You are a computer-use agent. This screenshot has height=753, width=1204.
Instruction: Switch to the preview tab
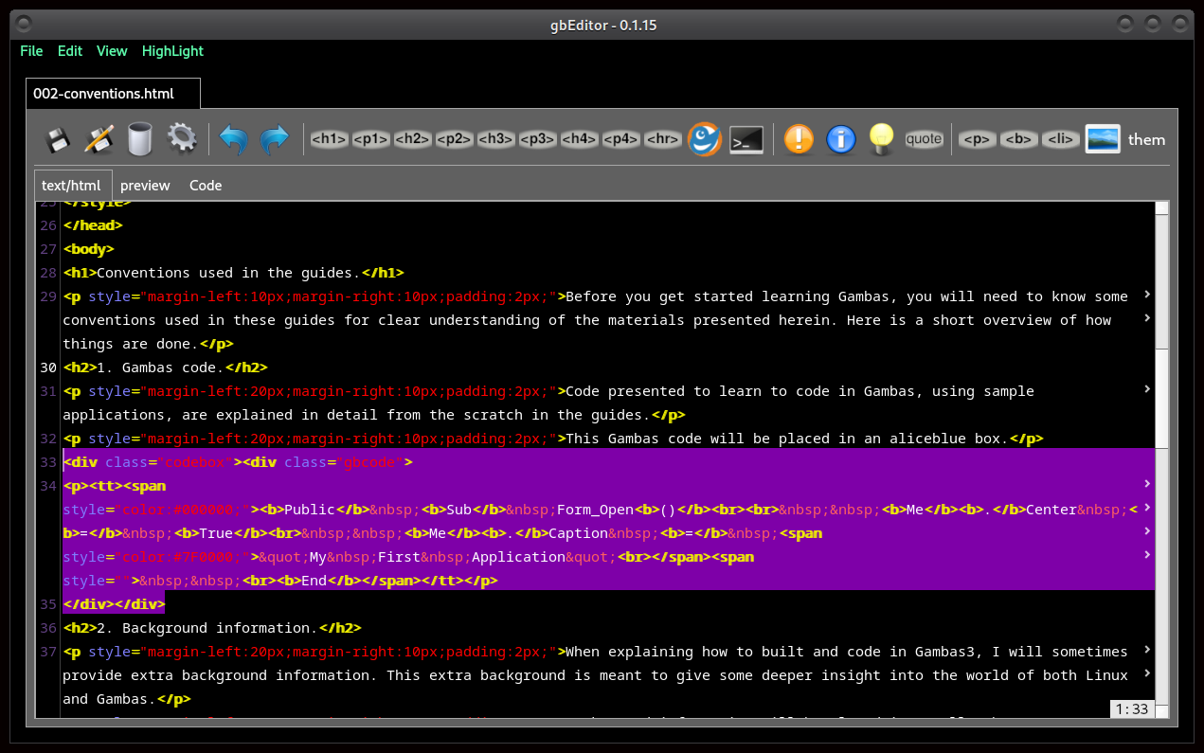[x=145, y=186]
